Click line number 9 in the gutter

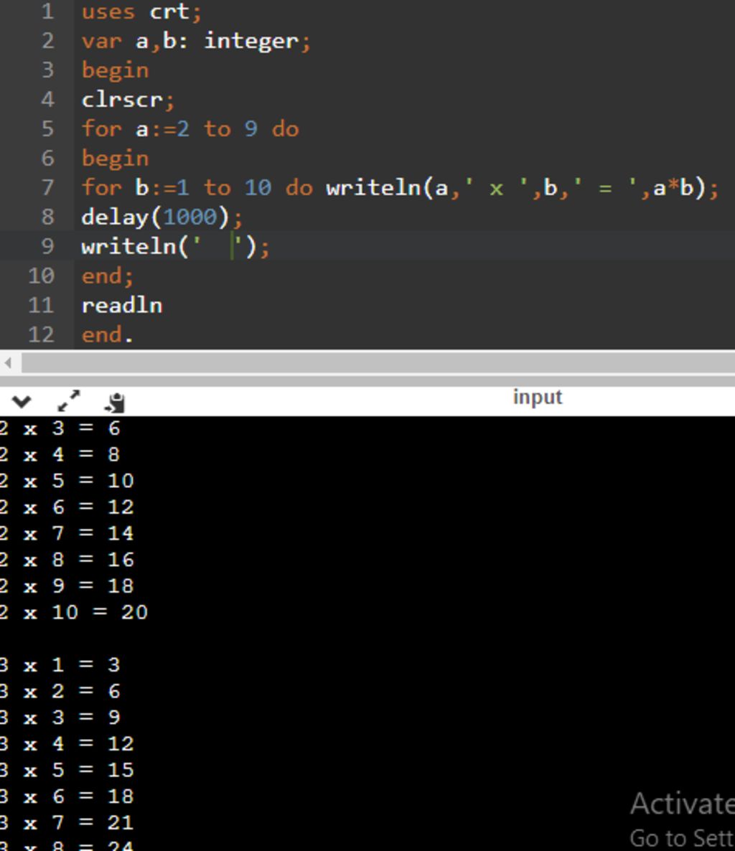48,246
